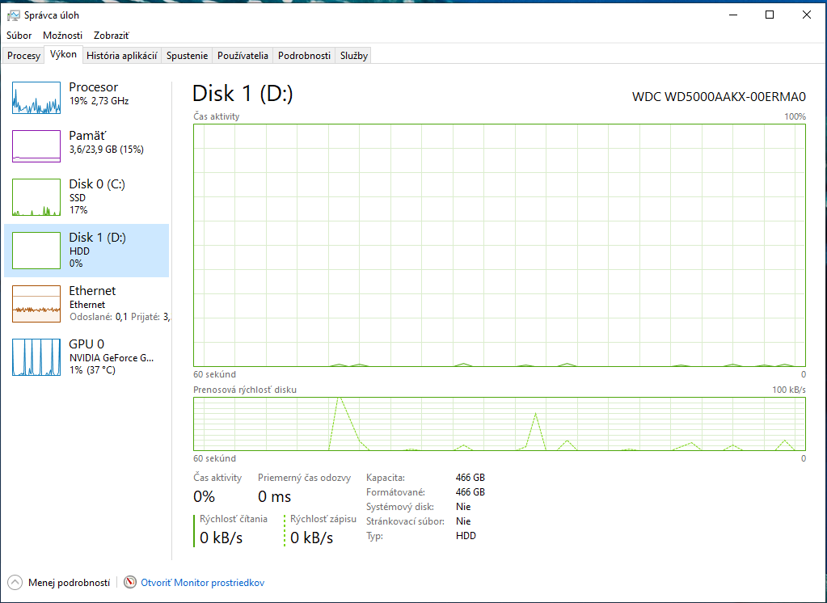Click the Task Manager app icon in title bar

click(14, 15)
